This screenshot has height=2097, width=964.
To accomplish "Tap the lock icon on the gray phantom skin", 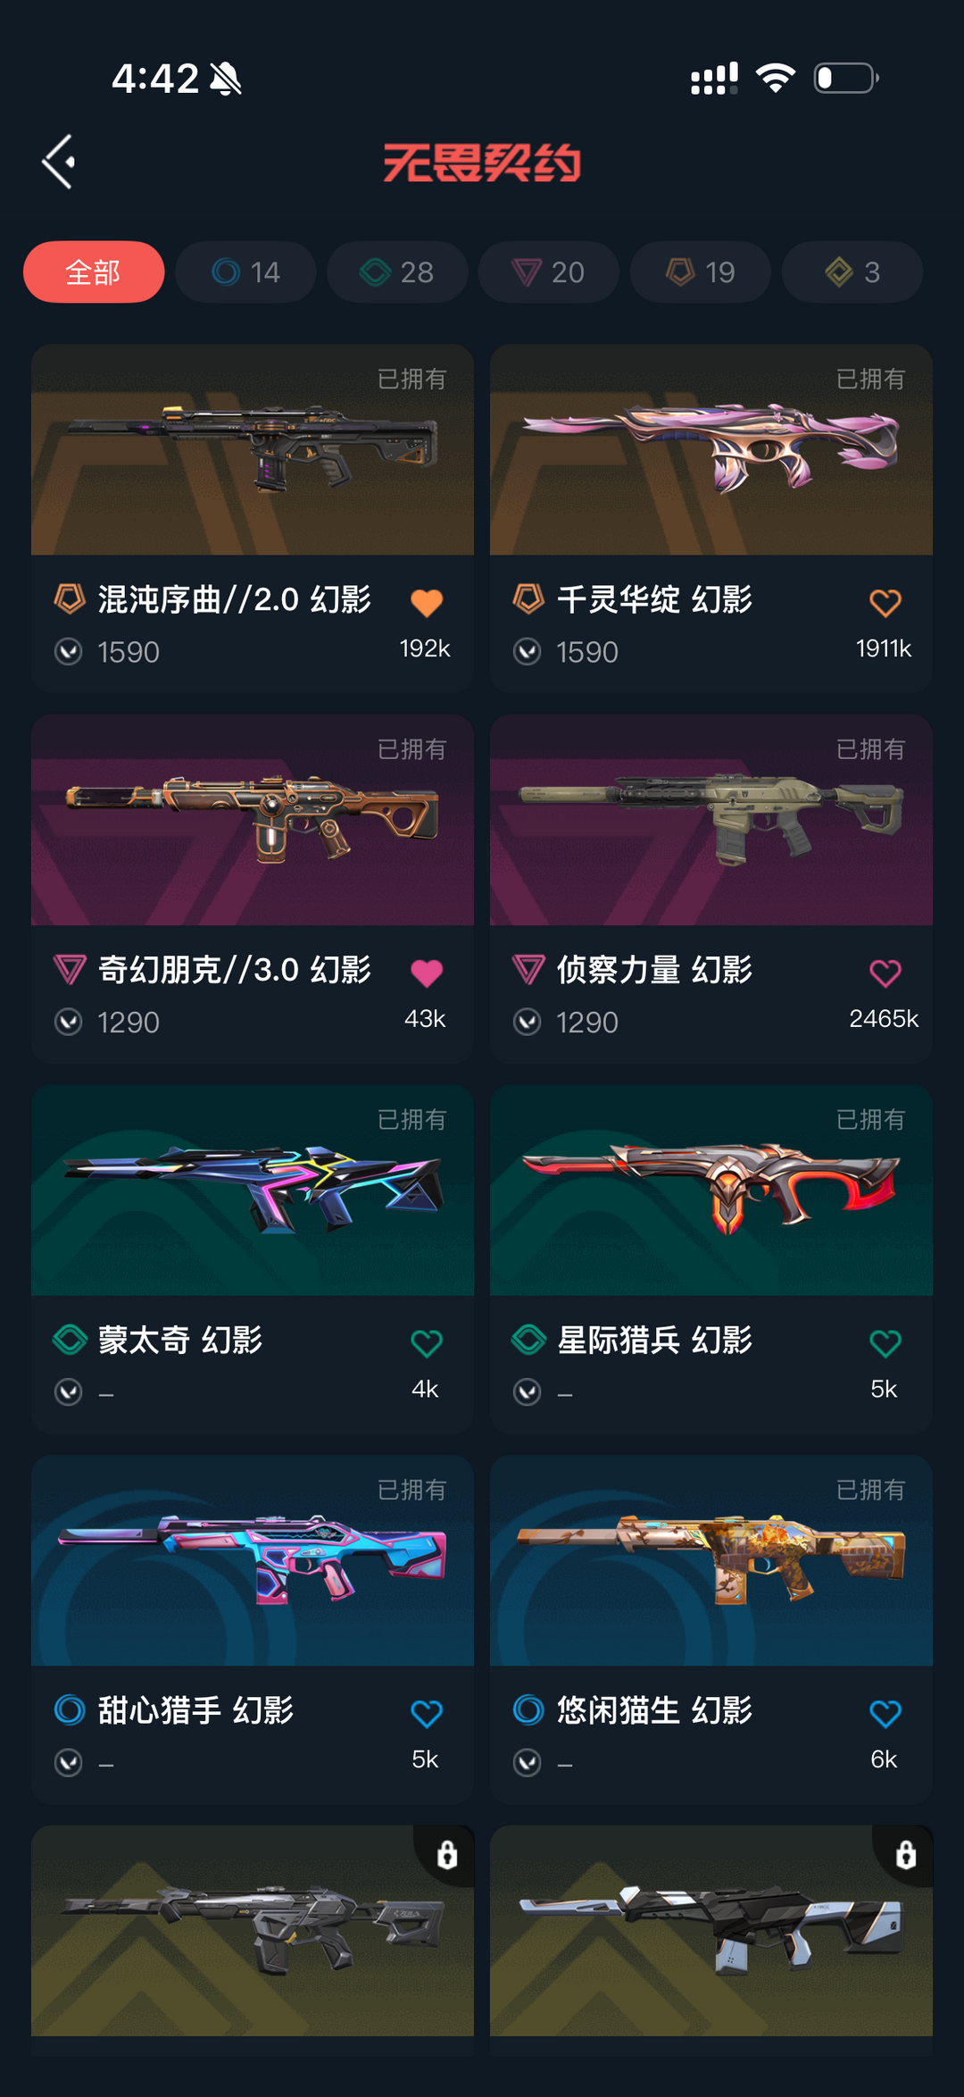I will [447, 1855].
